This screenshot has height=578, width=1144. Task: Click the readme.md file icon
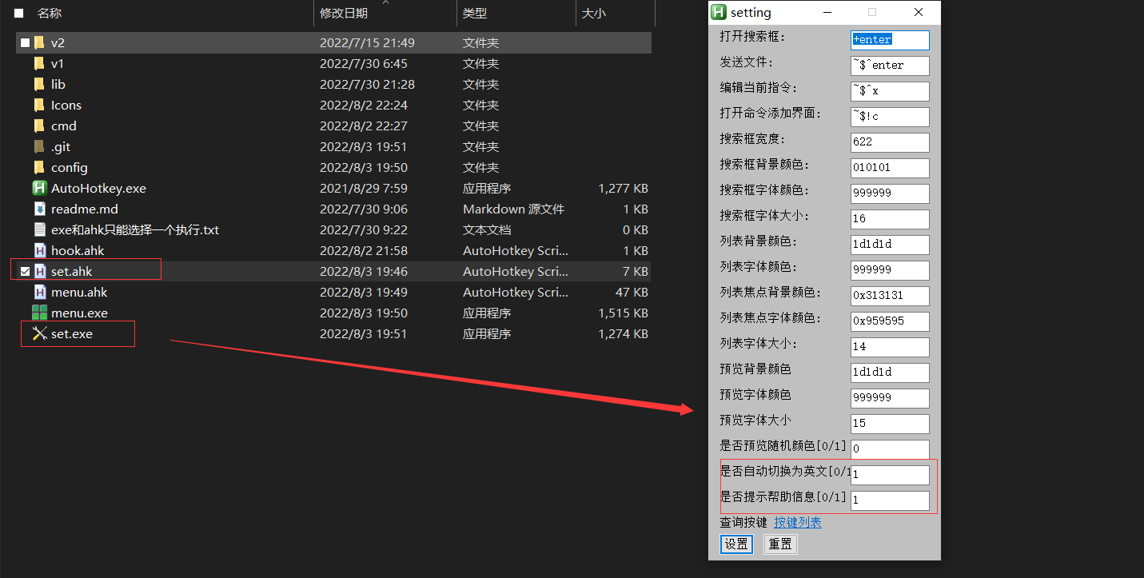tap(39, 209)
